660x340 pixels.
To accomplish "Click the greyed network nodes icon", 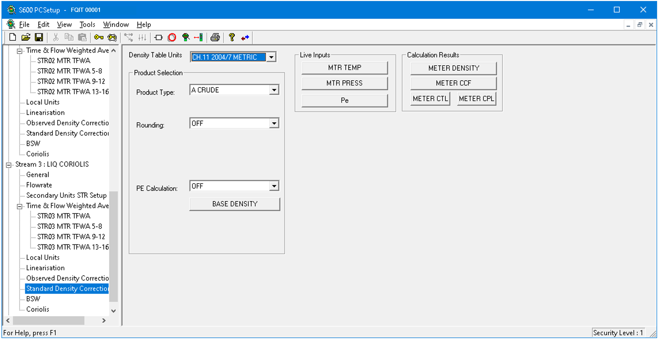I will (x=129, y=37).
